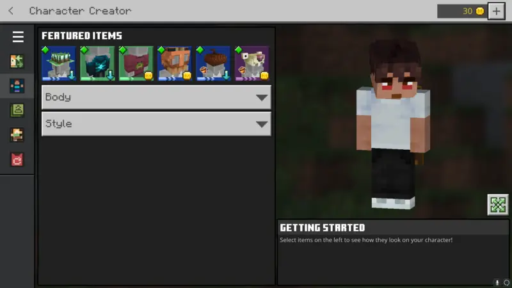This screenshot has height=288, width=512.
Task: Select the maroon shirt featured item
Action: tap(136, 63)
